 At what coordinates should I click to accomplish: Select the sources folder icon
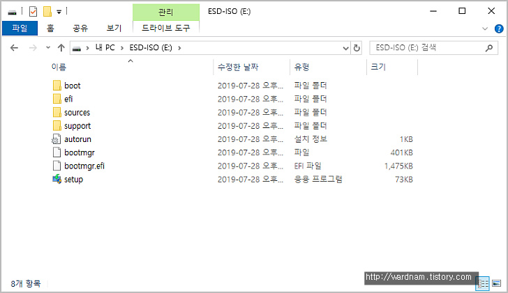57,113
